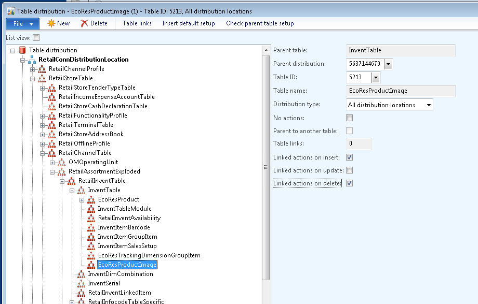This screenshot has width=478, height=304.
Task: Collapse the RetailAssortmentExploded node
Action: tap(52, 172)
